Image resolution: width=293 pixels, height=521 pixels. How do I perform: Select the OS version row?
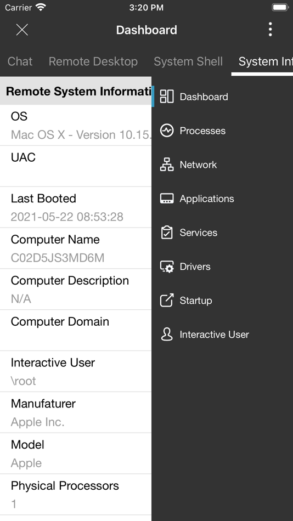coord(76,125)
